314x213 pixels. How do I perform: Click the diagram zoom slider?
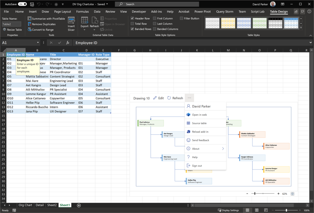pos(255,193)
